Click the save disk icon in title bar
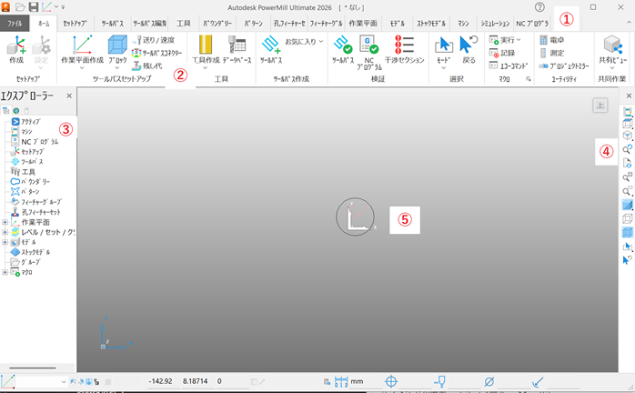 [x=34, y=7]
